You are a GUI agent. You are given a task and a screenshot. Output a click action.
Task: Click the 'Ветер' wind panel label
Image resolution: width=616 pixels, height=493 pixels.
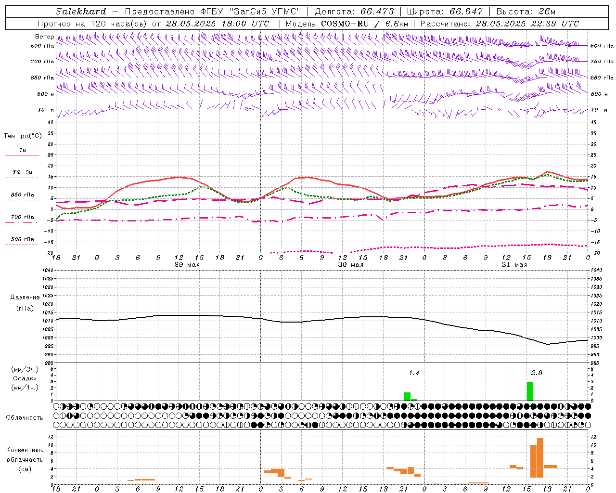click(x=45, y=37)
